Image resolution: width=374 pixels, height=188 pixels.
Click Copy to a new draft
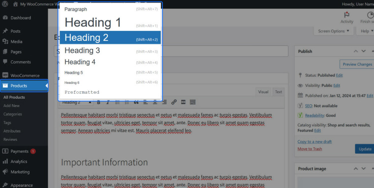point(314,141)
